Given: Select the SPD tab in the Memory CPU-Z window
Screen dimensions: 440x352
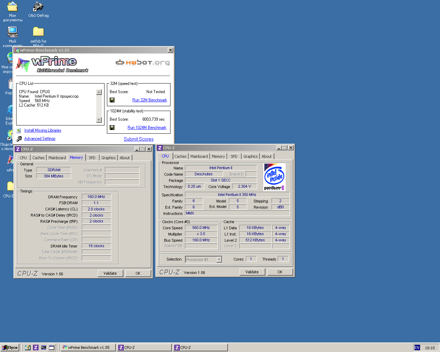Looking at the screenshot, I should [x=92, y=158].
